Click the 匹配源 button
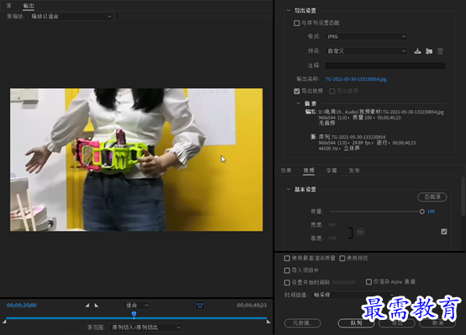This screenshot has height=335, width=466. pyautogui.click(x=432, y=197)
